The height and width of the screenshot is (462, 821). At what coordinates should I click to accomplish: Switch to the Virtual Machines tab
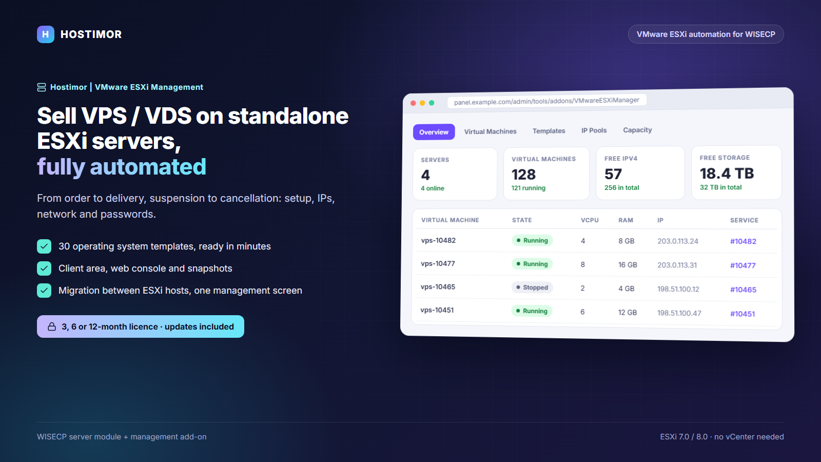(x=490, y=131)
